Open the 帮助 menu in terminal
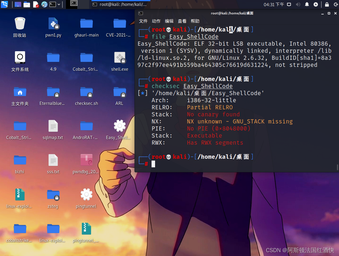 point(195,21)
